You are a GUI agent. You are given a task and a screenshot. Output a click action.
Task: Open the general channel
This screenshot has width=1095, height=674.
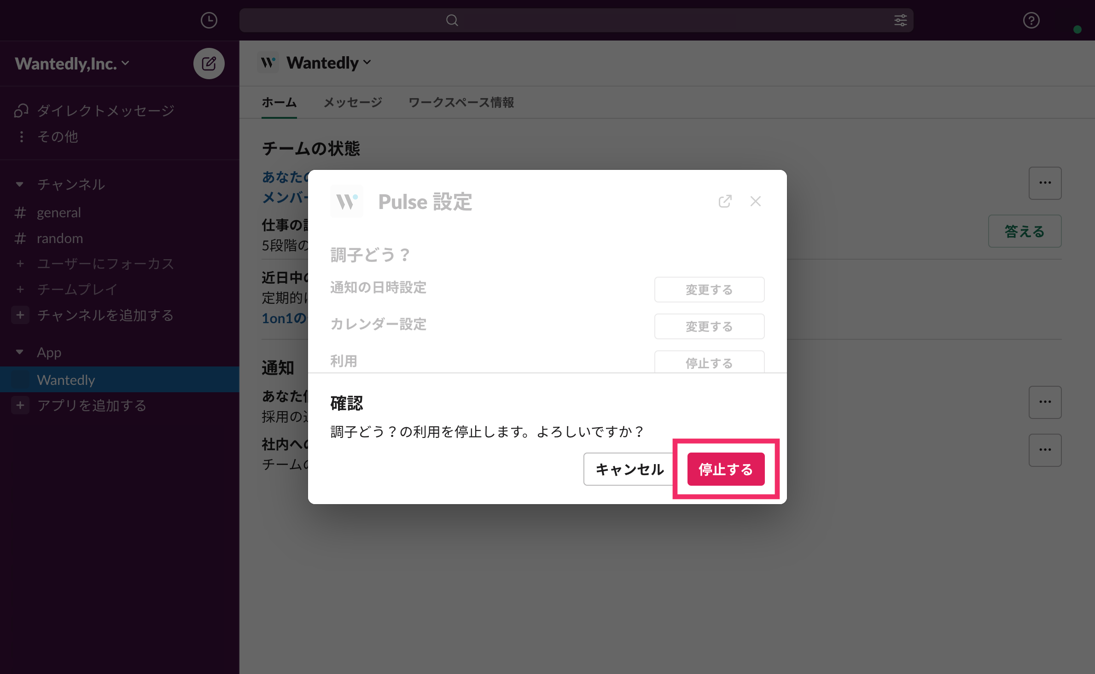click(x=58, y=213)
